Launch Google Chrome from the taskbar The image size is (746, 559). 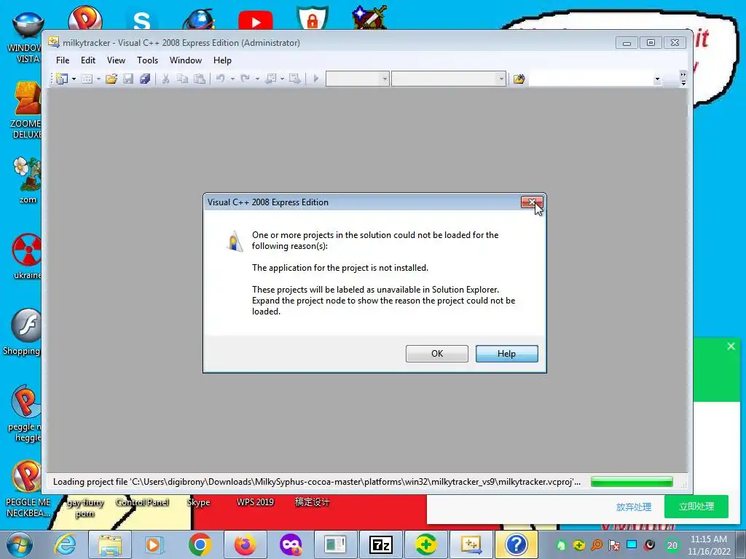[x=200, y=544]
